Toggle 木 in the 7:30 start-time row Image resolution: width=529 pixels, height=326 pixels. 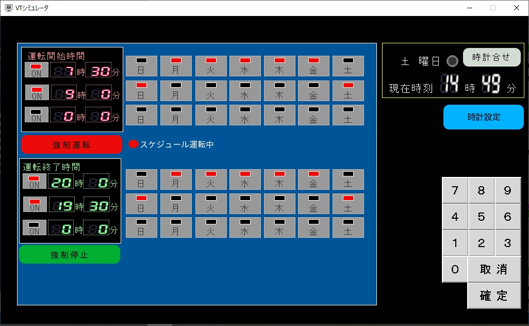tap(279, 66)
